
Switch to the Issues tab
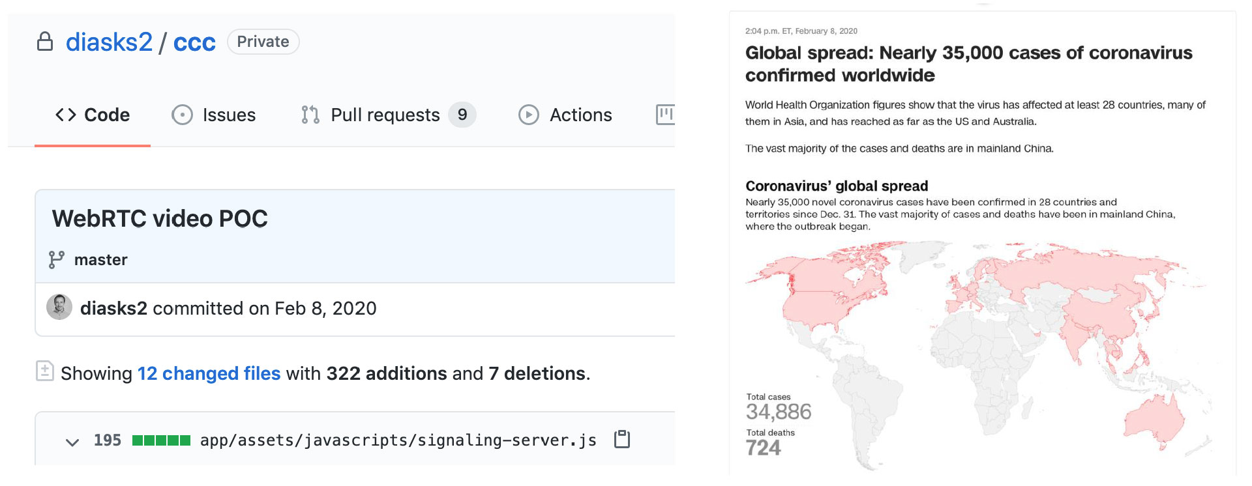click(x=214, y=115)
